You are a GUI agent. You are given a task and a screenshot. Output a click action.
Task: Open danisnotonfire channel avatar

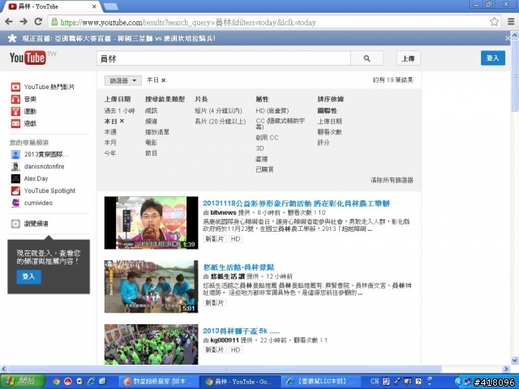click(x=15, y=167)
